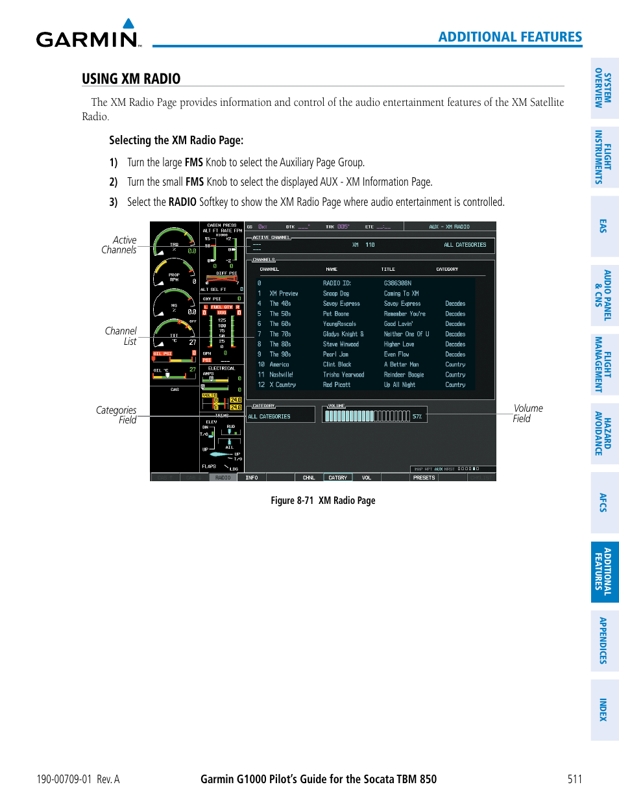Select the PRESETS softkey
Screen dimensions: 619x802
424,477
